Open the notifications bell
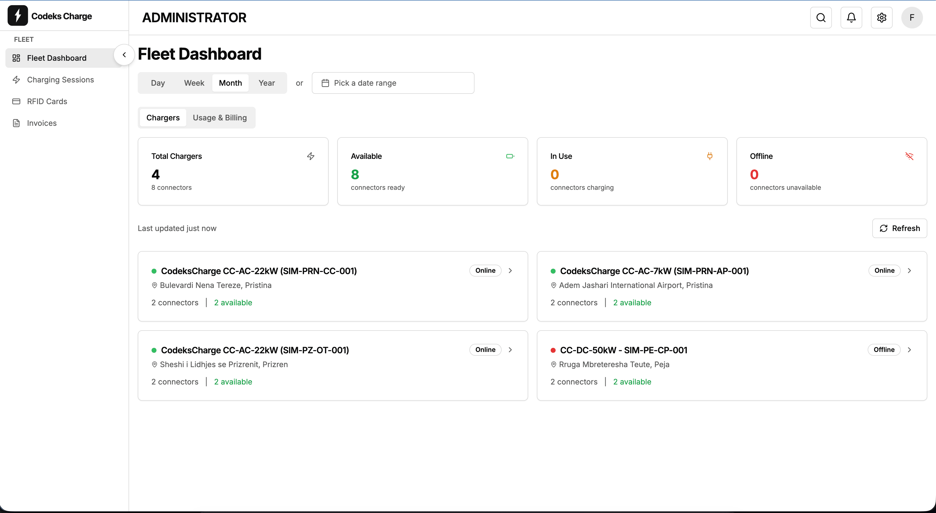This screenshot has width=936, height=513. (x=851, y=17)
